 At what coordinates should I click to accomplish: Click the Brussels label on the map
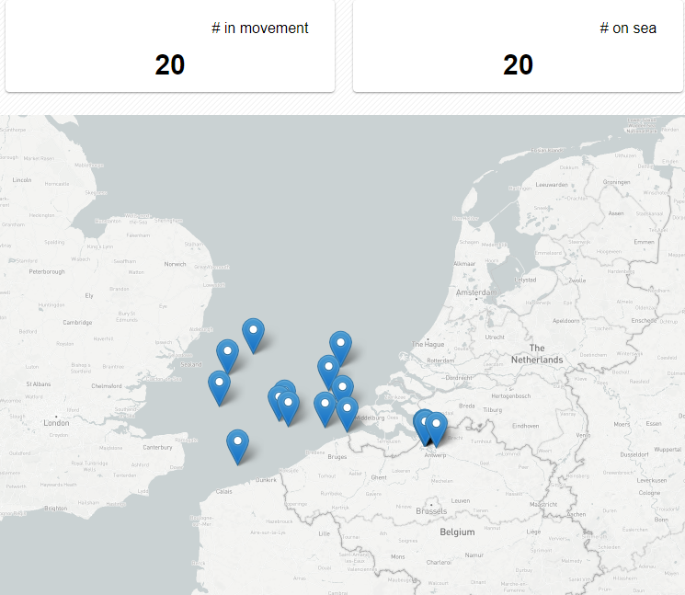click(431, 510)
